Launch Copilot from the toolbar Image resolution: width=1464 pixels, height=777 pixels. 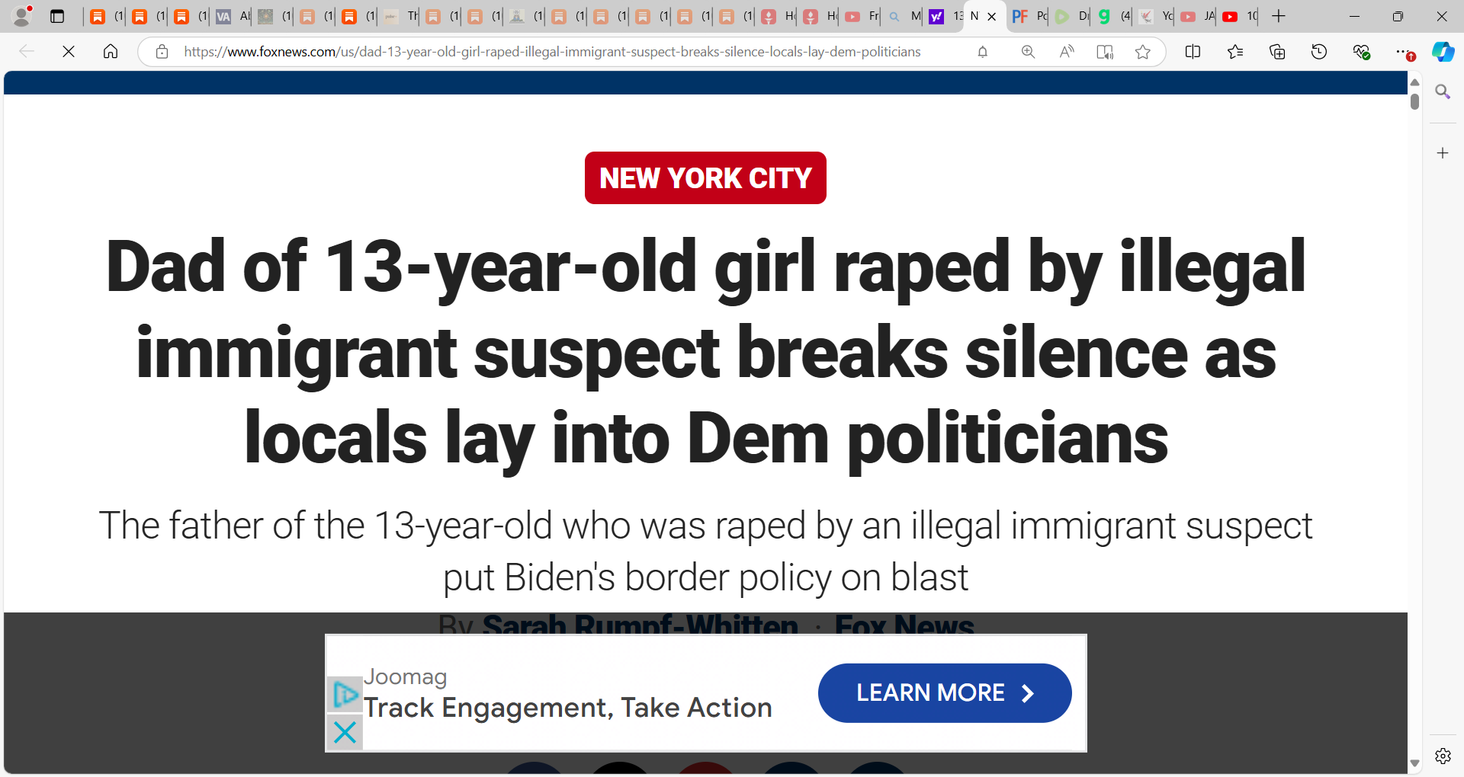click(1443, 52)
